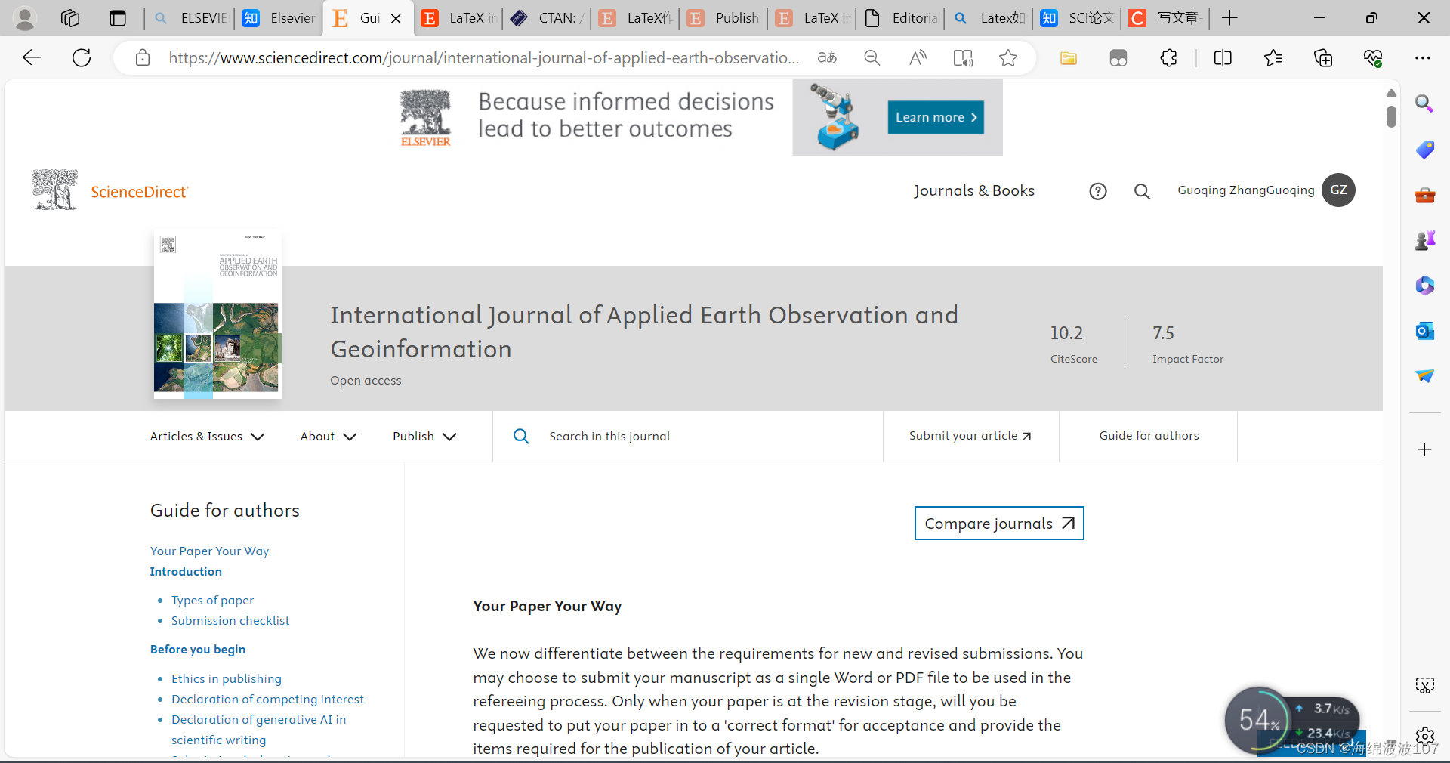The height and width of the screenshot is (763, 1450).
Task: Open split screen view icon
Action: point(1223,57)
